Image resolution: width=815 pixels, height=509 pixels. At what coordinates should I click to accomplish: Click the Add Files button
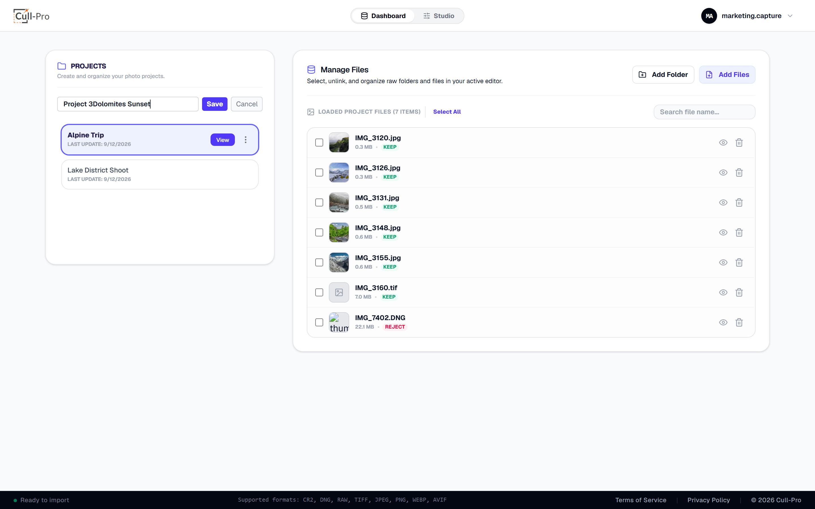pyautogui.click(x=727, y=75)
